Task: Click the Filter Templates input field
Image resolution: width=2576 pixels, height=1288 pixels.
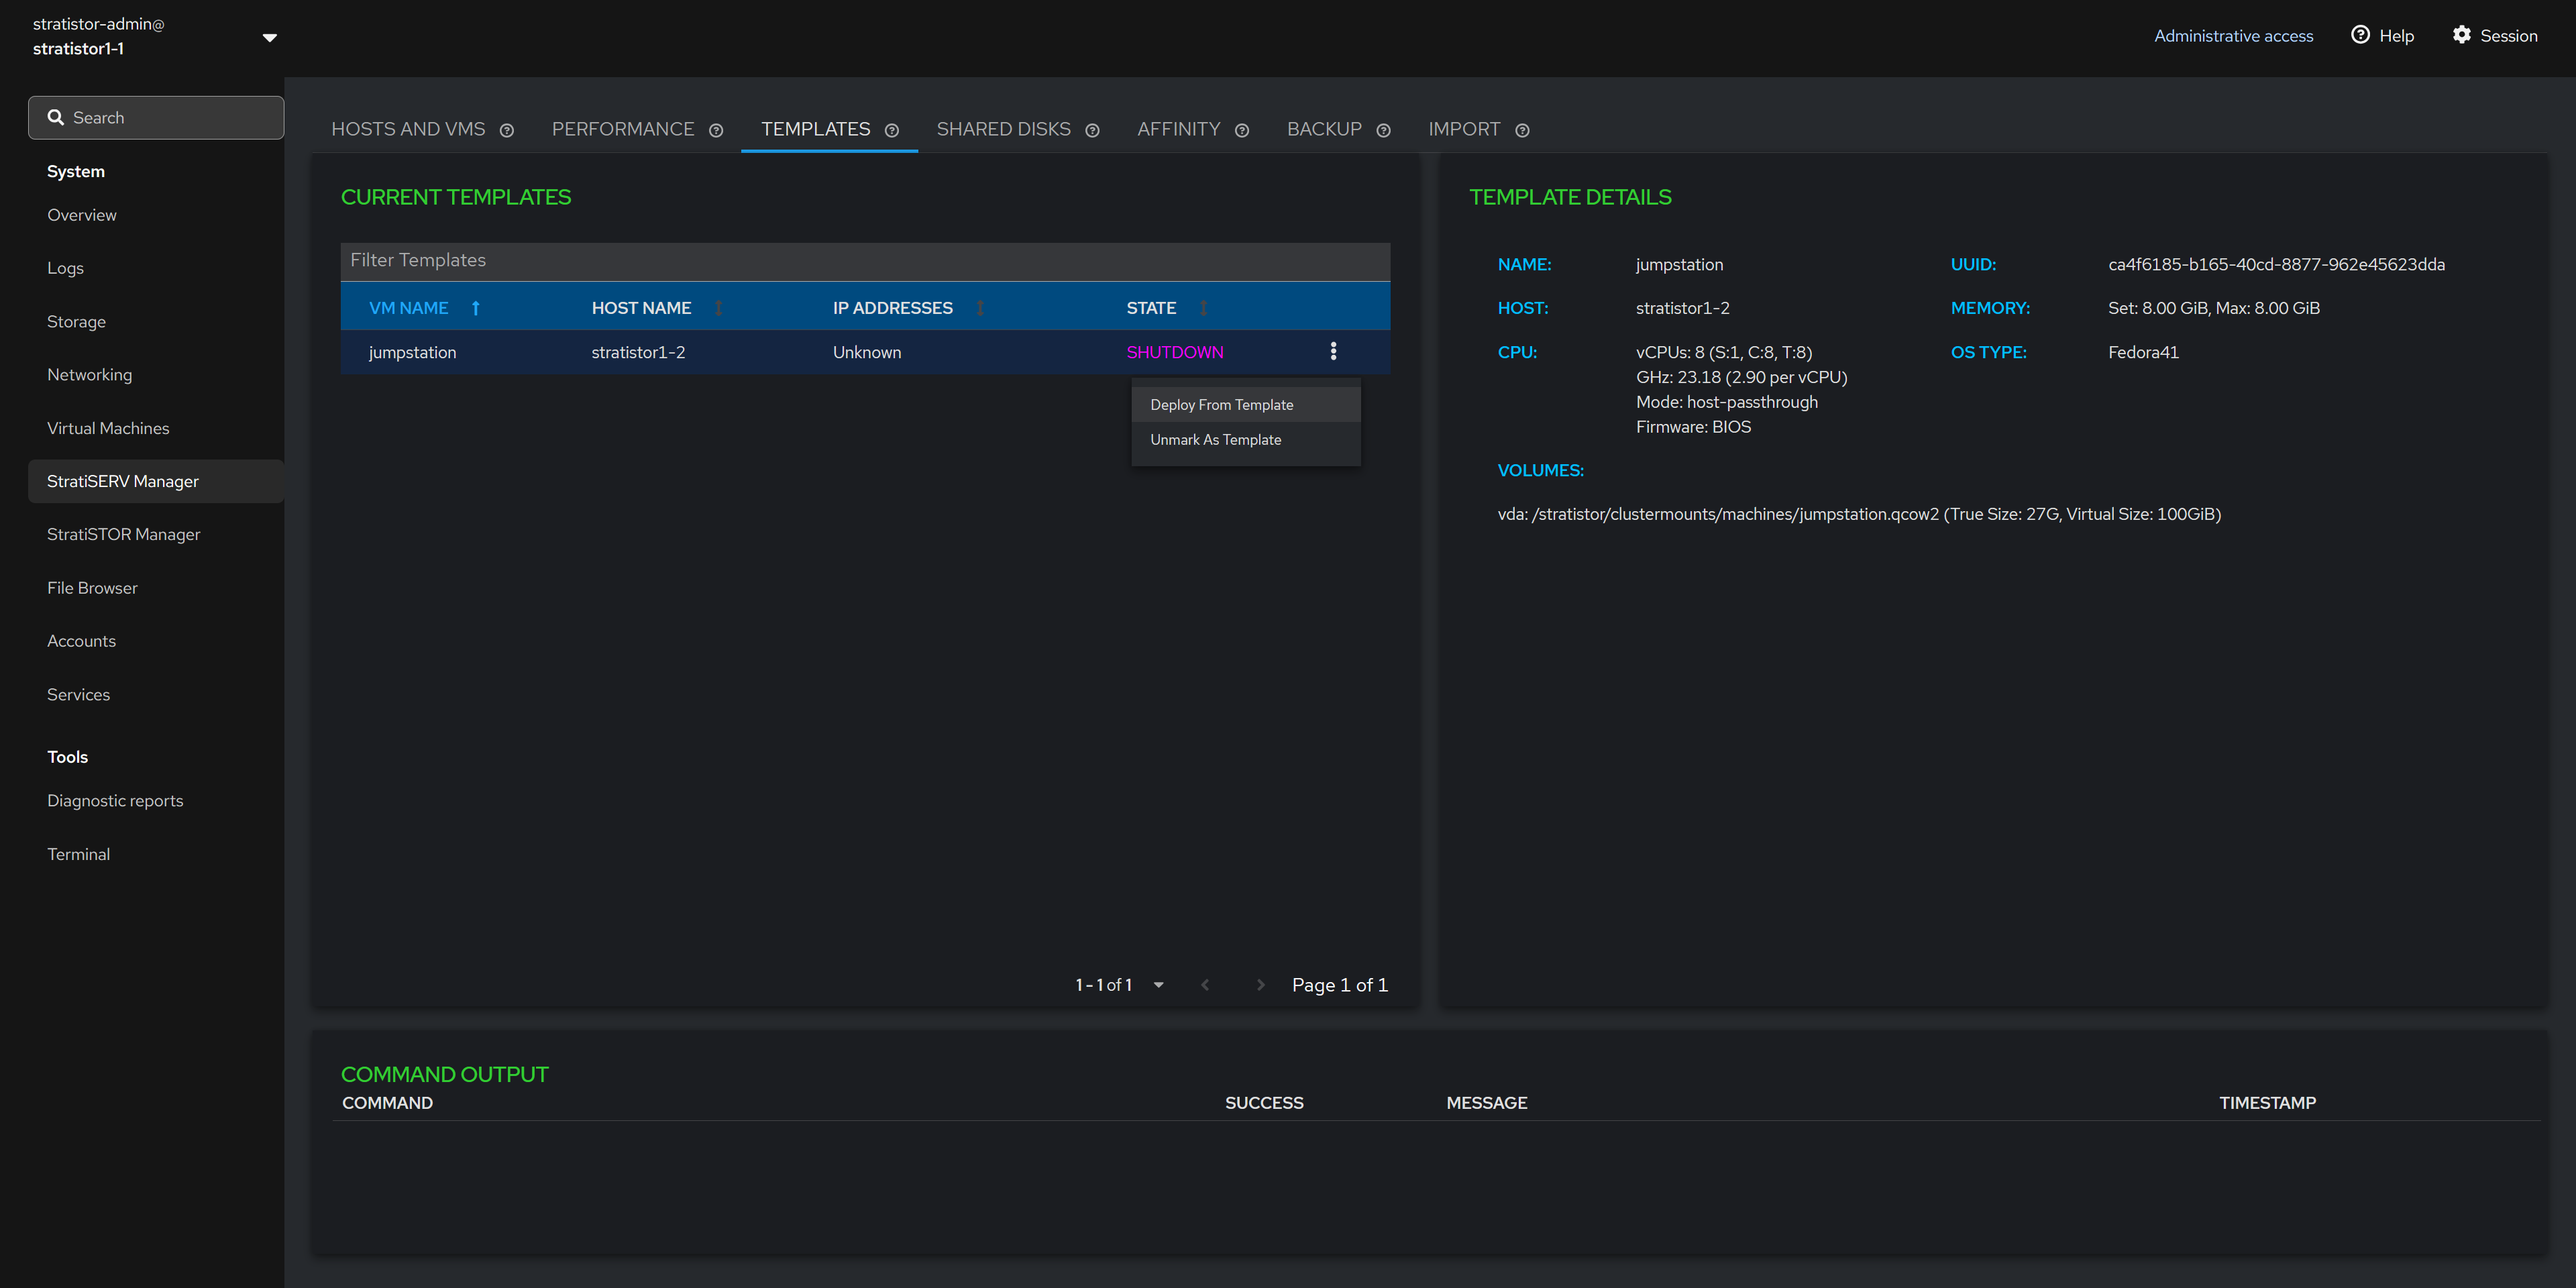Action: (x=864, y=260)
